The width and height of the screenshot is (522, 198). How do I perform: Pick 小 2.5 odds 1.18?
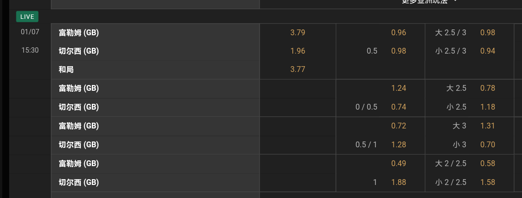pos(488,107)
